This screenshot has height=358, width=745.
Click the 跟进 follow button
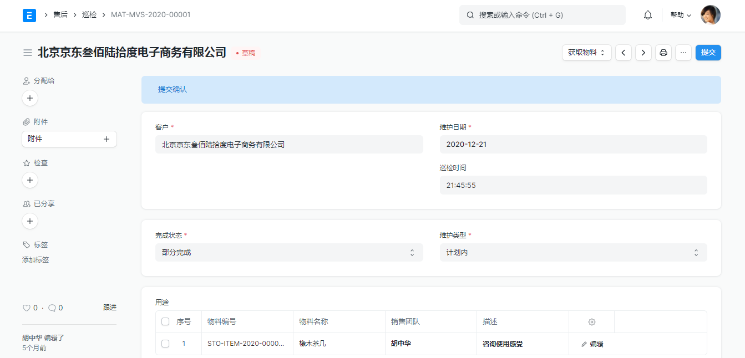tap(110, 308)
